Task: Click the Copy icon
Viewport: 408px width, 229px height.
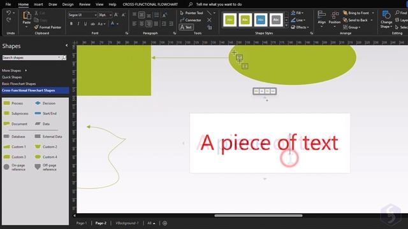Action: coord(36,20)
